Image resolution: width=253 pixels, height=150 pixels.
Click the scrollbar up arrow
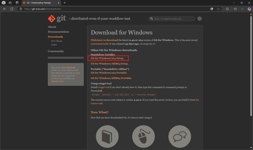[251, 14]
